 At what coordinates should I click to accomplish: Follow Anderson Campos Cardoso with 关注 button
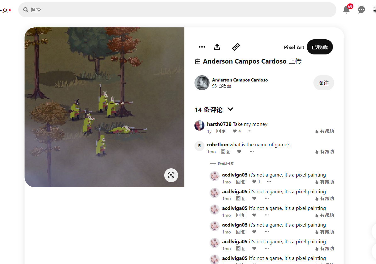pyautogui.click(x=323, y=83)
